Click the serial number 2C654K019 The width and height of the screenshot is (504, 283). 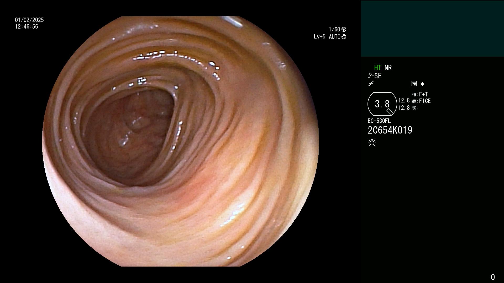[390, 130]
